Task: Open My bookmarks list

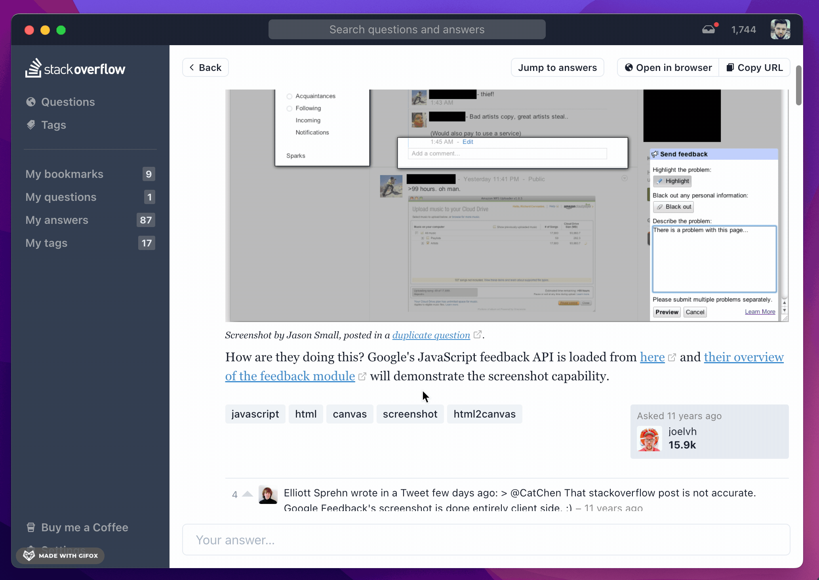Action: 64,174
